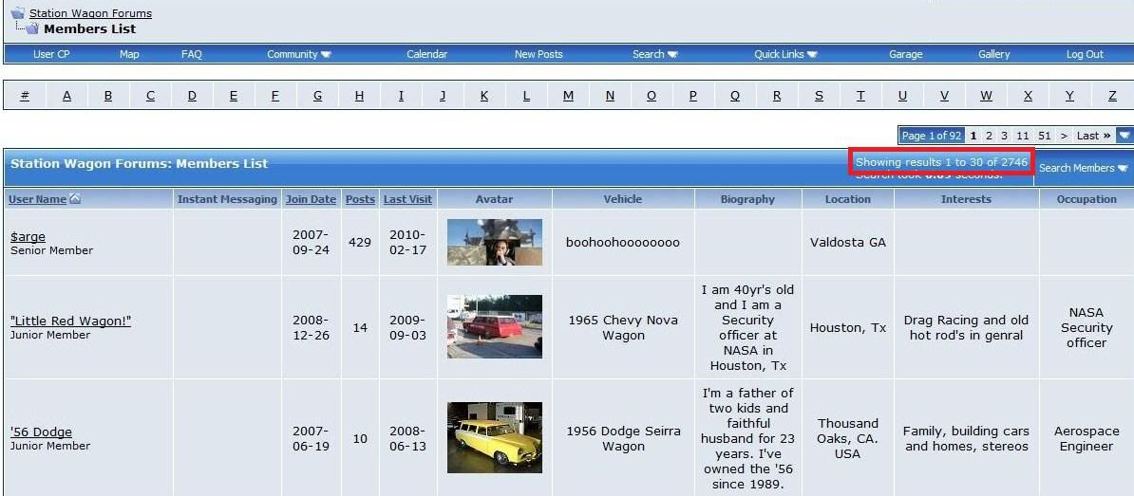Open the Quick Links dropdown
Viewport: 1134px width, 496px height.
785,54
